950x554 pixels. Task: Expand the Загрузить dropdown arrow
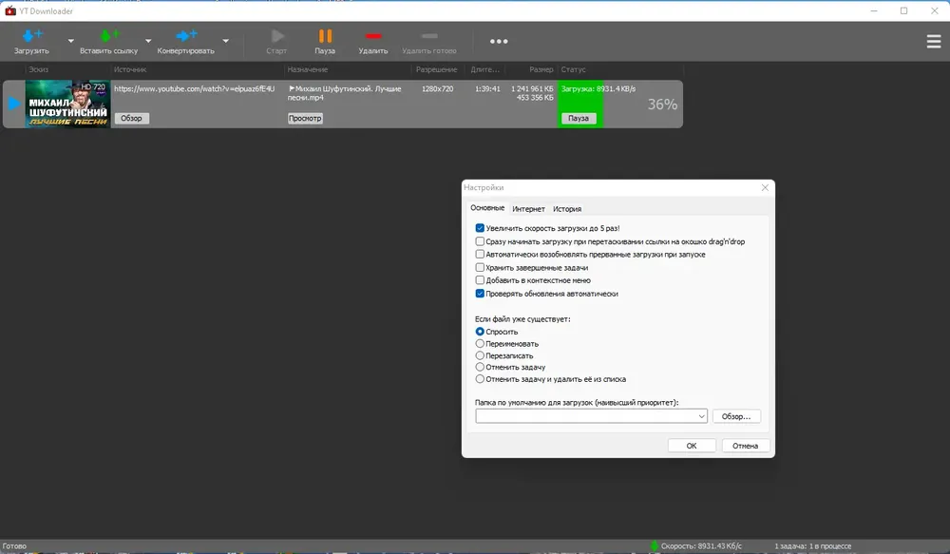coord(71,41)
